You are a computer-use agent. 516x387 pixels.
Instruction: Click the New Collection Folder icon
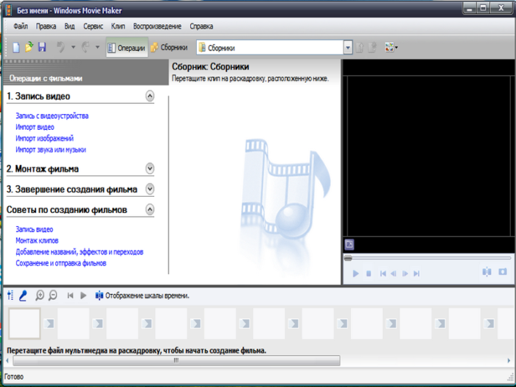click(x=372, y=48)
